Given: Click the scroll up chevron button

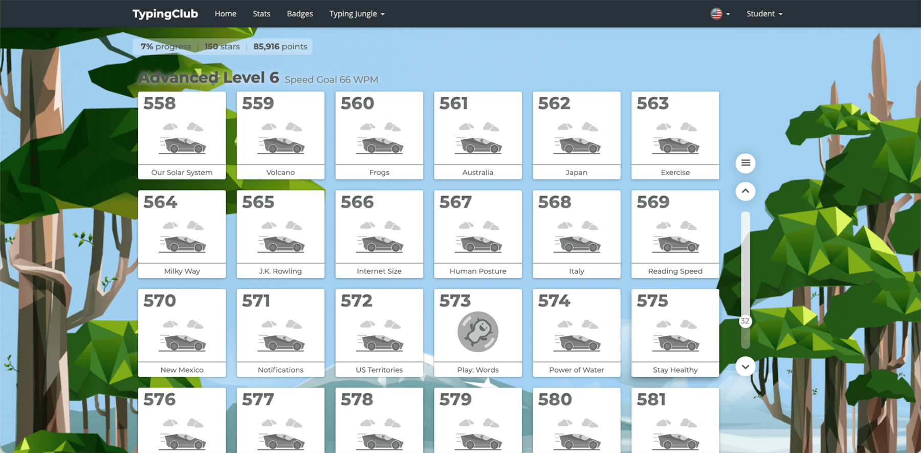Looking at the screenshot, I should [x=745, y=191].
